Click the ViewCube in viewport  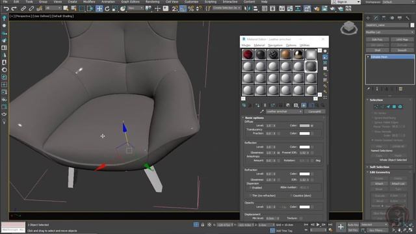[x=348, y=28]
